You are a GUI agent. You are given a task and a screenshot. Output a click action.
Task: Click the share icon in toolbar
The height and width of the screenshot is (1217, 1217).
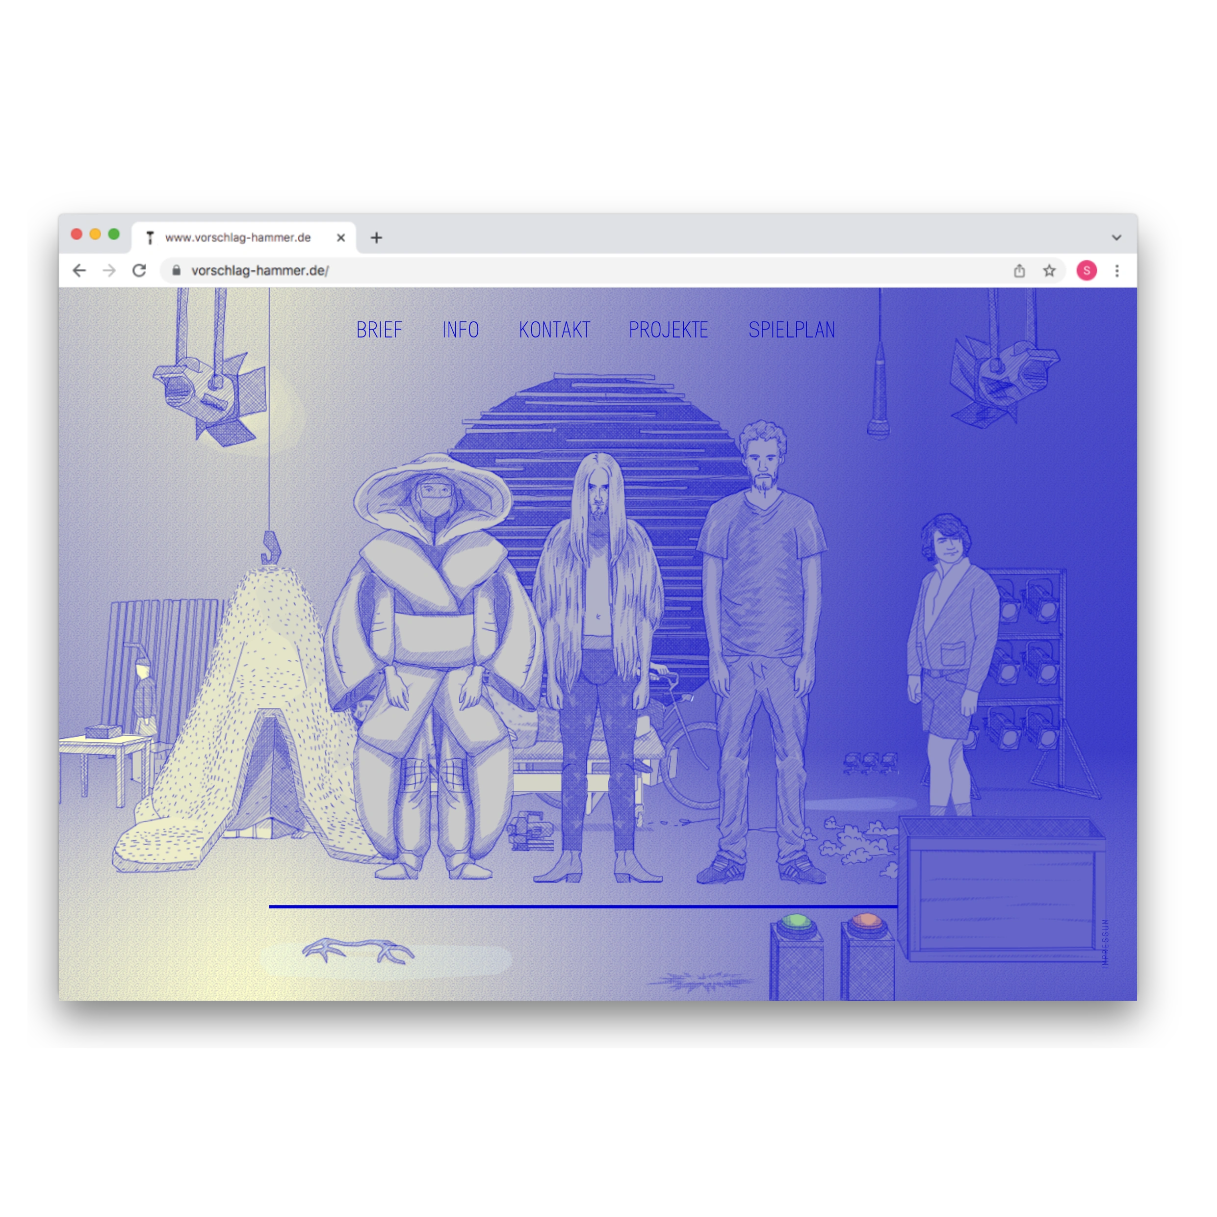pos(1019,271)
